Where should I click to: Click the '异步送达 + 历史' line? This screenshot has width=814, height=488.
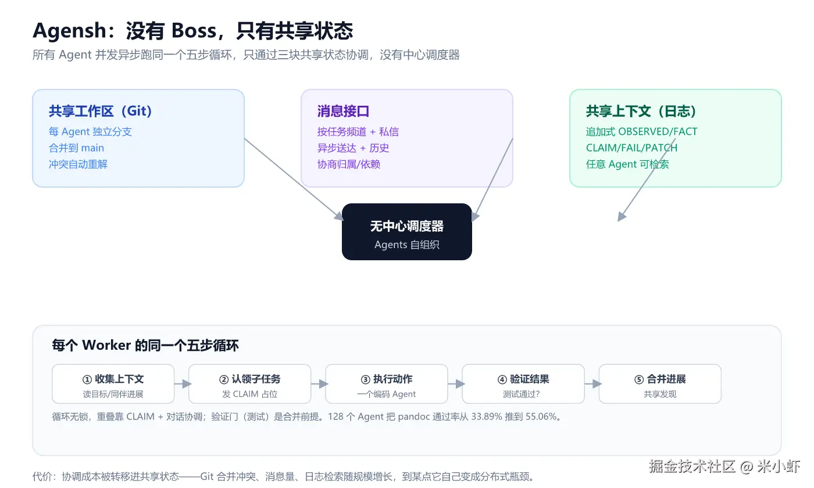pos(353,148)
